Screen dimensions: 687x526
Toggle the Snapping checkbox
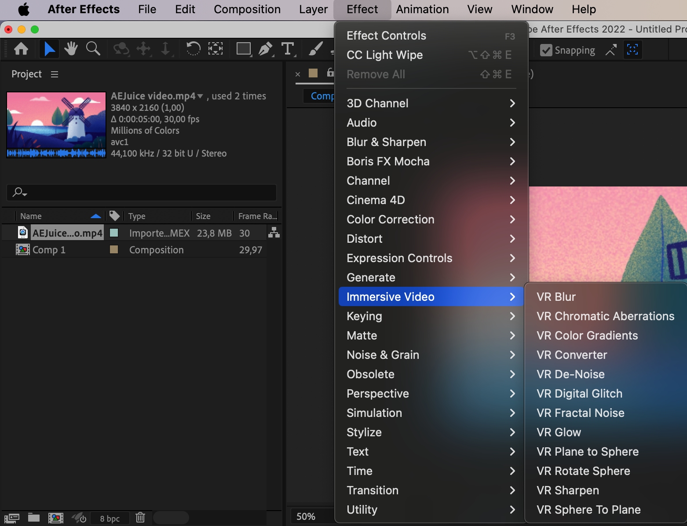(546, 50)
